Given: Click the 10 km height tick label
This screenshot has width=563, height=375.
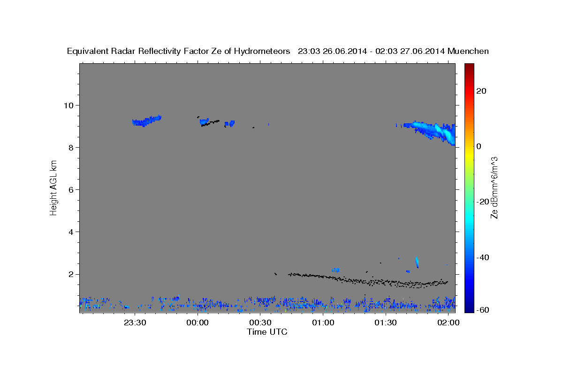Looking at the screenshot, I should (69, 105).
